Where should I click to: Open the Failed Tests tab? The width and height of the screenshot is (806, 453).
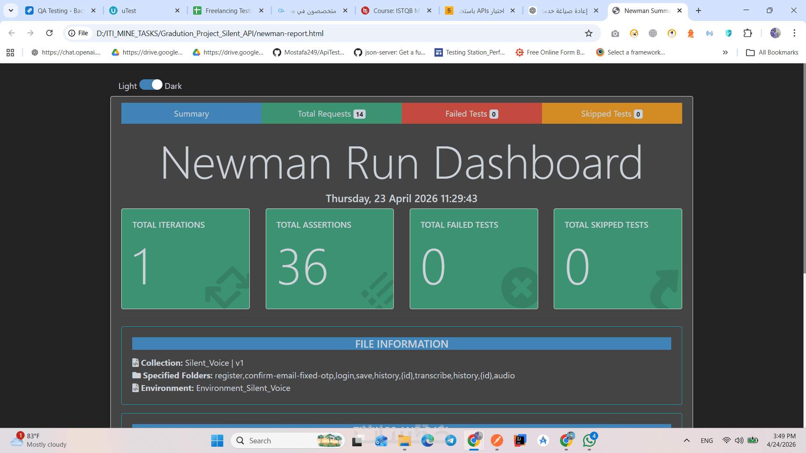[471, 114]
